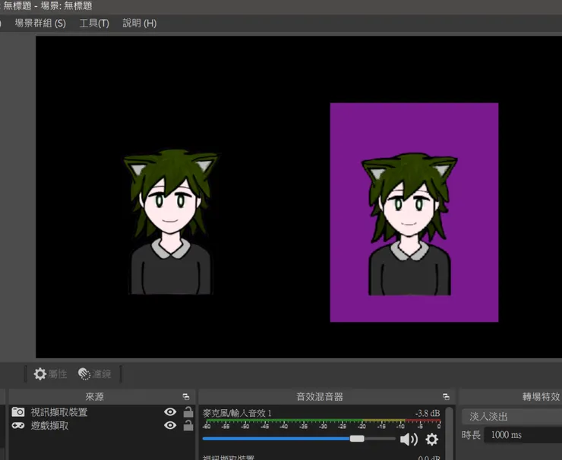The height and width of the screenshot is (460, 562).
Task: Select the 遊戲擷取 source in list
Action: click(49, 426)
